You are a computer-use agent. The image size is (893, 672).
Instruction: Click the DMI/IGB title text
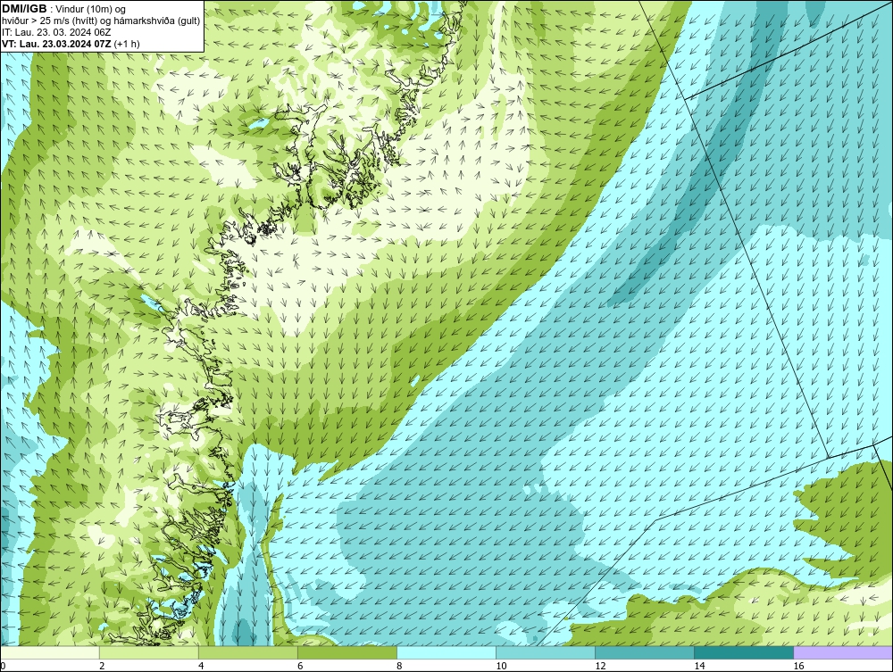tap(24, 9)
